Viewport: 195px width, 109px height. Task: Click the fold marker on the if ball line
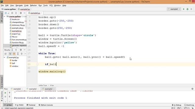(x=37, y=64)
